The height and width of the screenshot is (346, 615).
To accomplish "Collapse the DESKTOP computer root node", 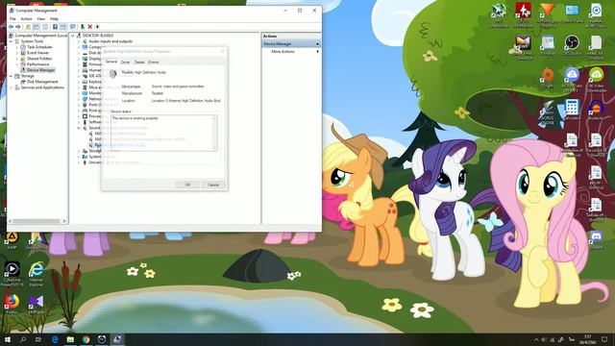I will (73, 36).
